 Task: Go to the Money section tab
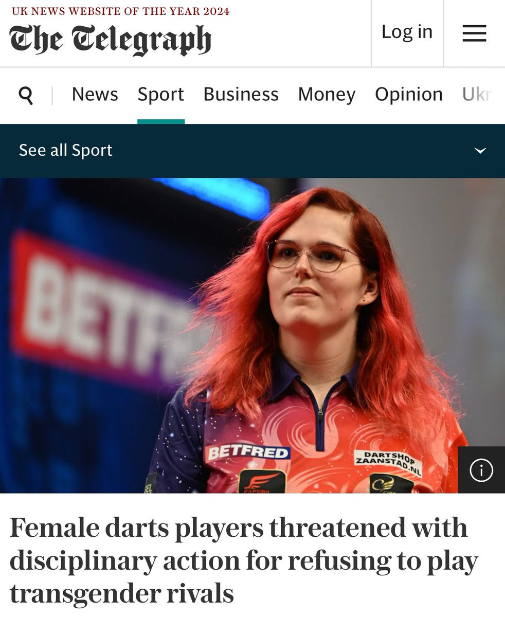pos(327,95)
